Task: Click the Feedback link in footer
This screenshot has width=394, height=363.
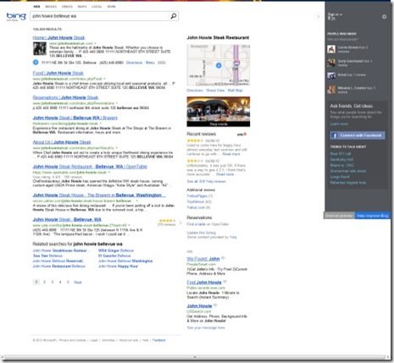Action: point(159,340)
